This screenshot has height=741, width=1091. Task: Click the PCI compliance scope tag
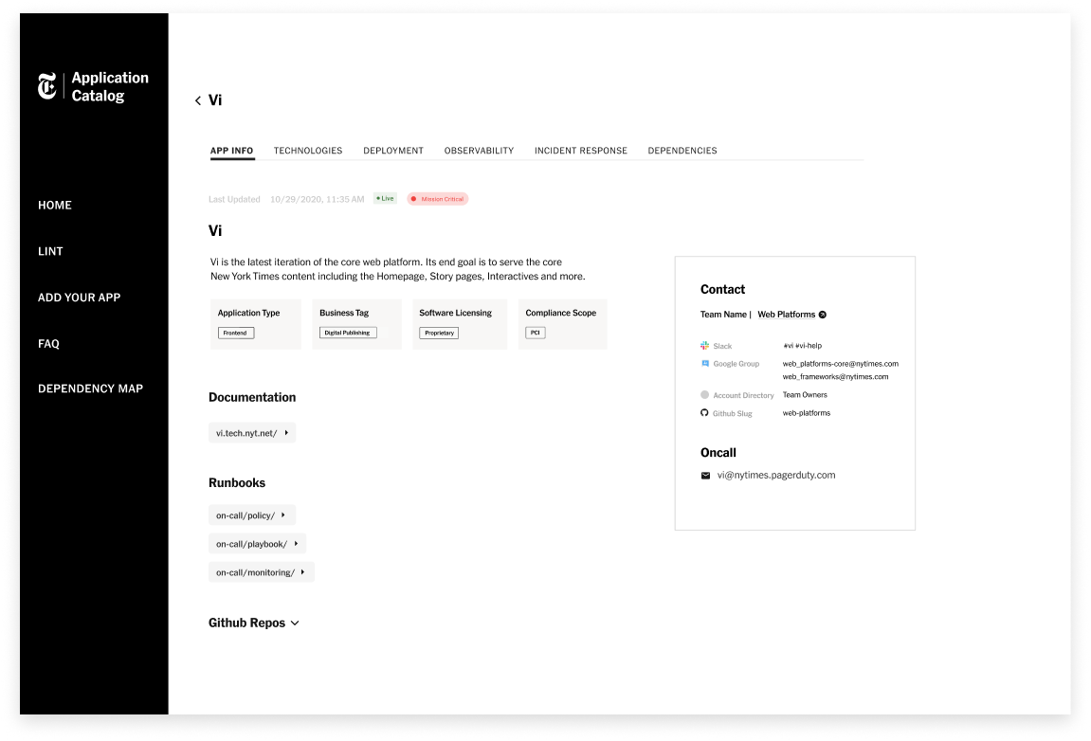point(535,333)
